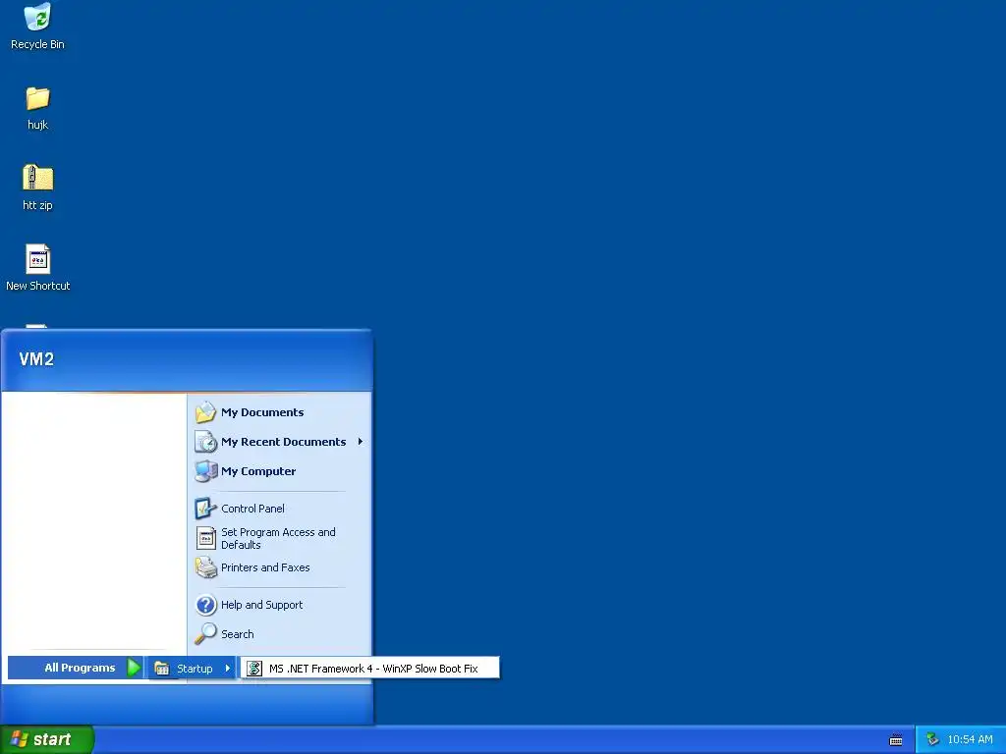Click the Search magnifier icon
This screenshot has width=1006, height=754.
(206, 634)
